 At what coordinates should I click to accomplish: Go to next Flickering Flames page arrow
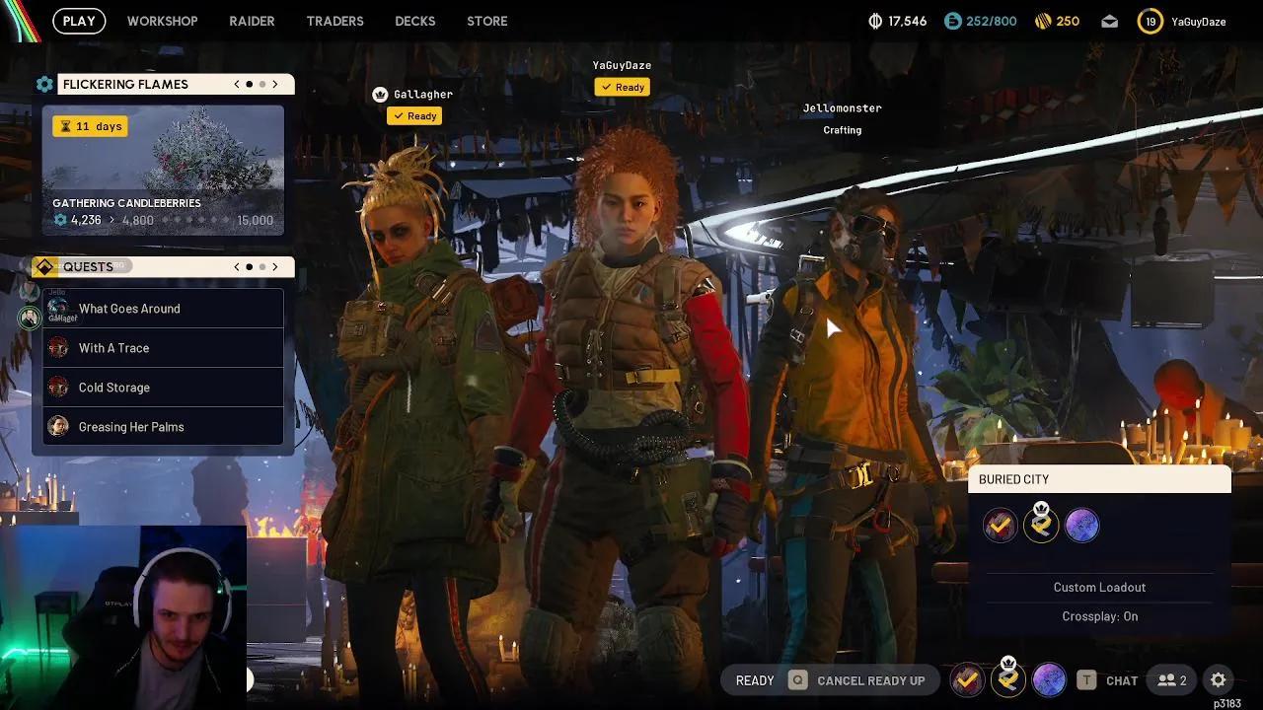point(275,84)
